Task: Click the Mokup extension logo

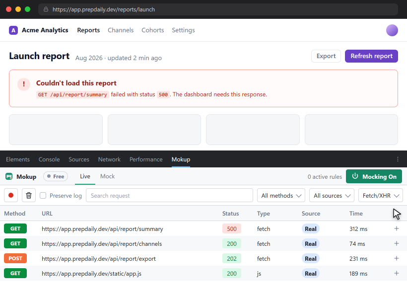Action: point(9,177)
